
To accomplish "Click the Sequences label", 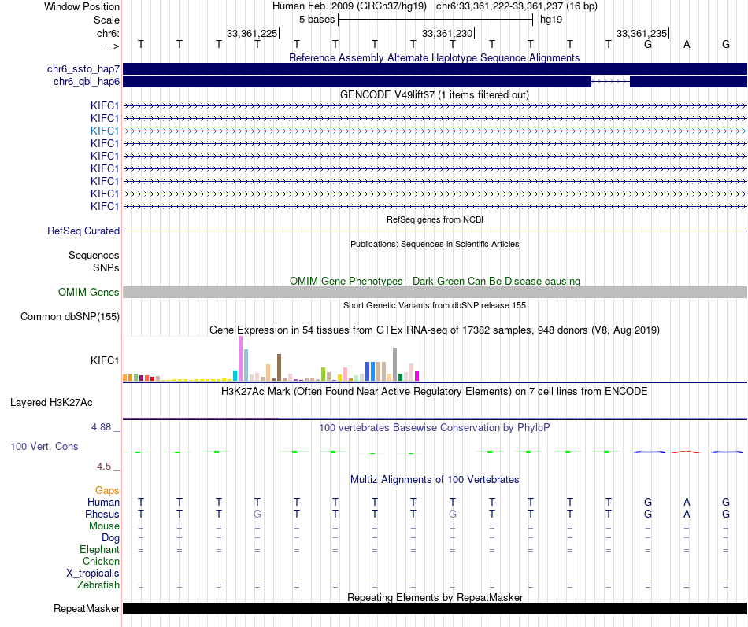I will 94,255.
